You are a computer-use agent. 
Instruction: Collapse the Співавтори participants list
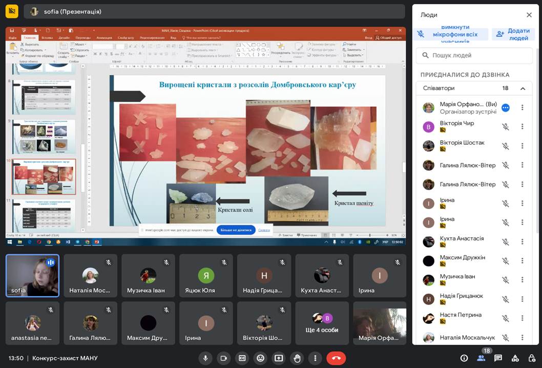523,88
